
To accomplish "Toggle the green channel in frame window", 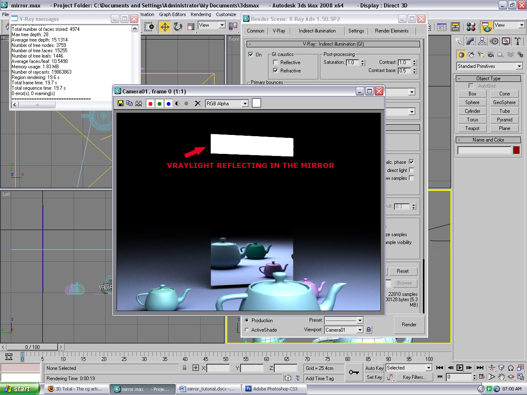I will [x=159, y=104].
